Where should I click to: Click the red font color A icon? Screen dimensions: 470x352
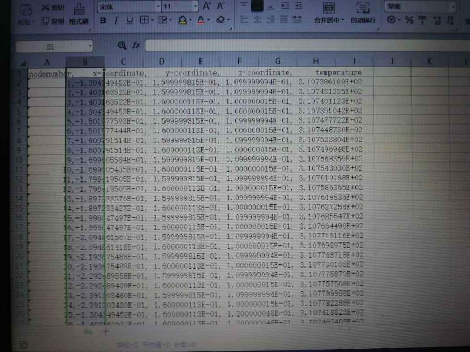[x=201, y=20]
